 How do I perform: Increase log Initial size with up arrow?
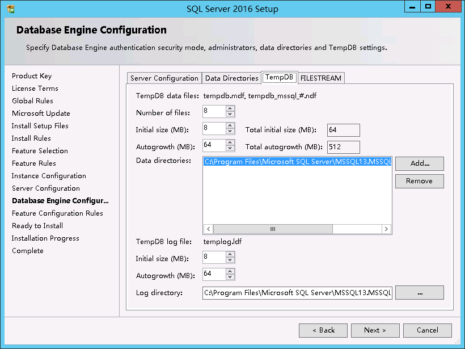click(230, 254)
